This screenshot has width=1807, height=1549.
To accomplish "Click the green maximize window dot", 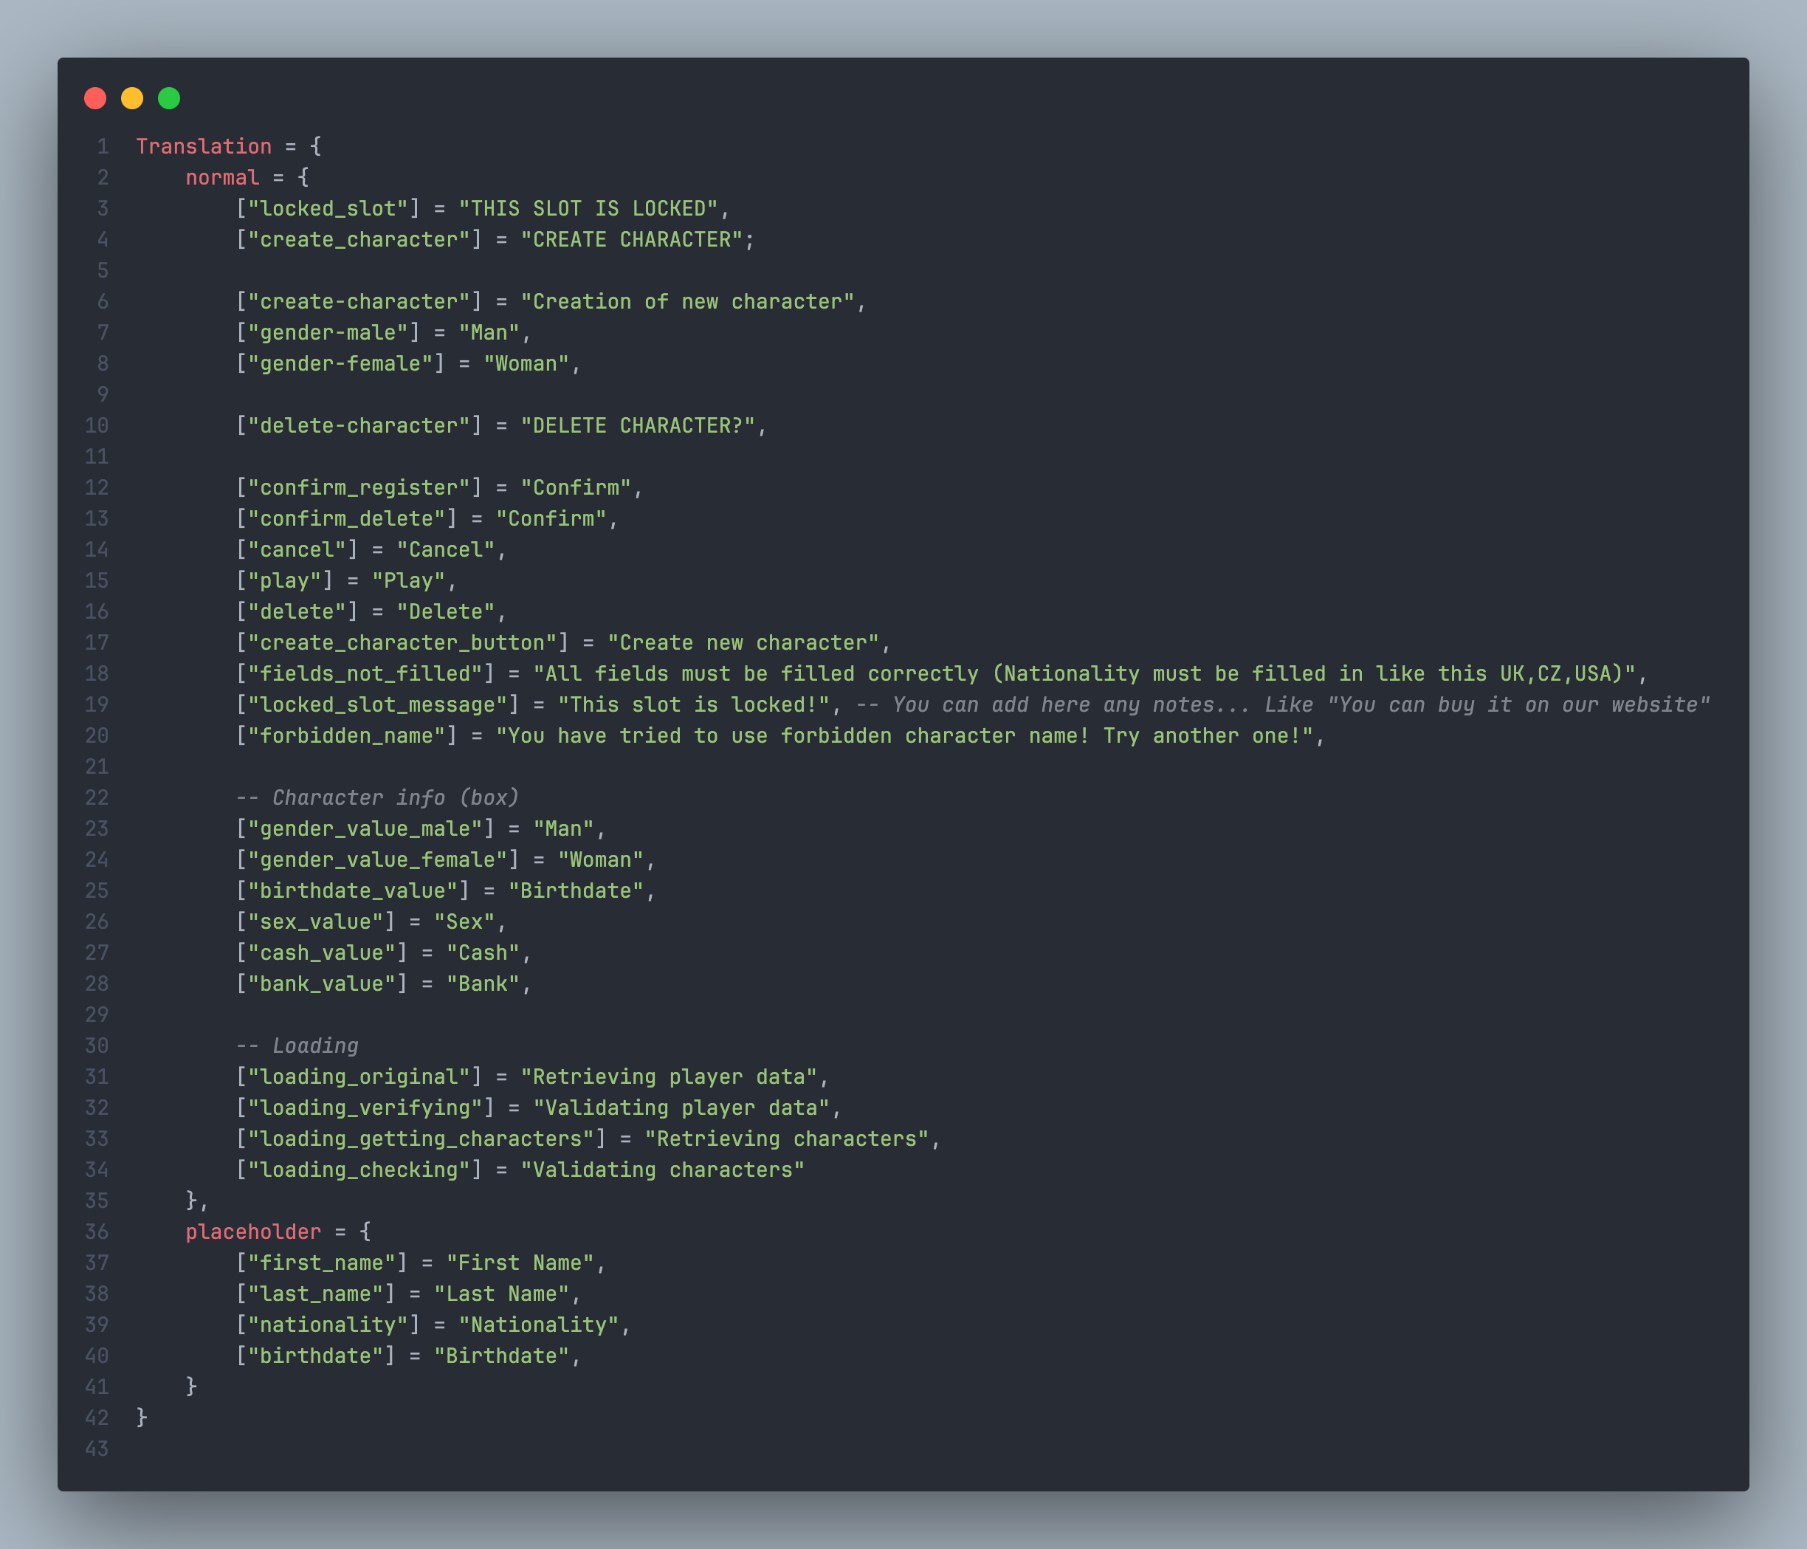I will 169,98.
